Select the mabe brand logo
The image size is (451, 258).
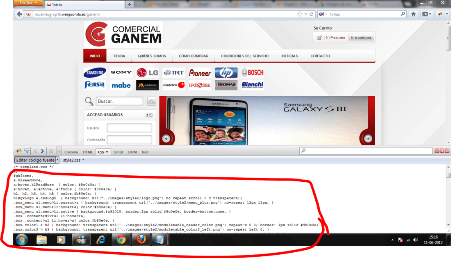121,85
